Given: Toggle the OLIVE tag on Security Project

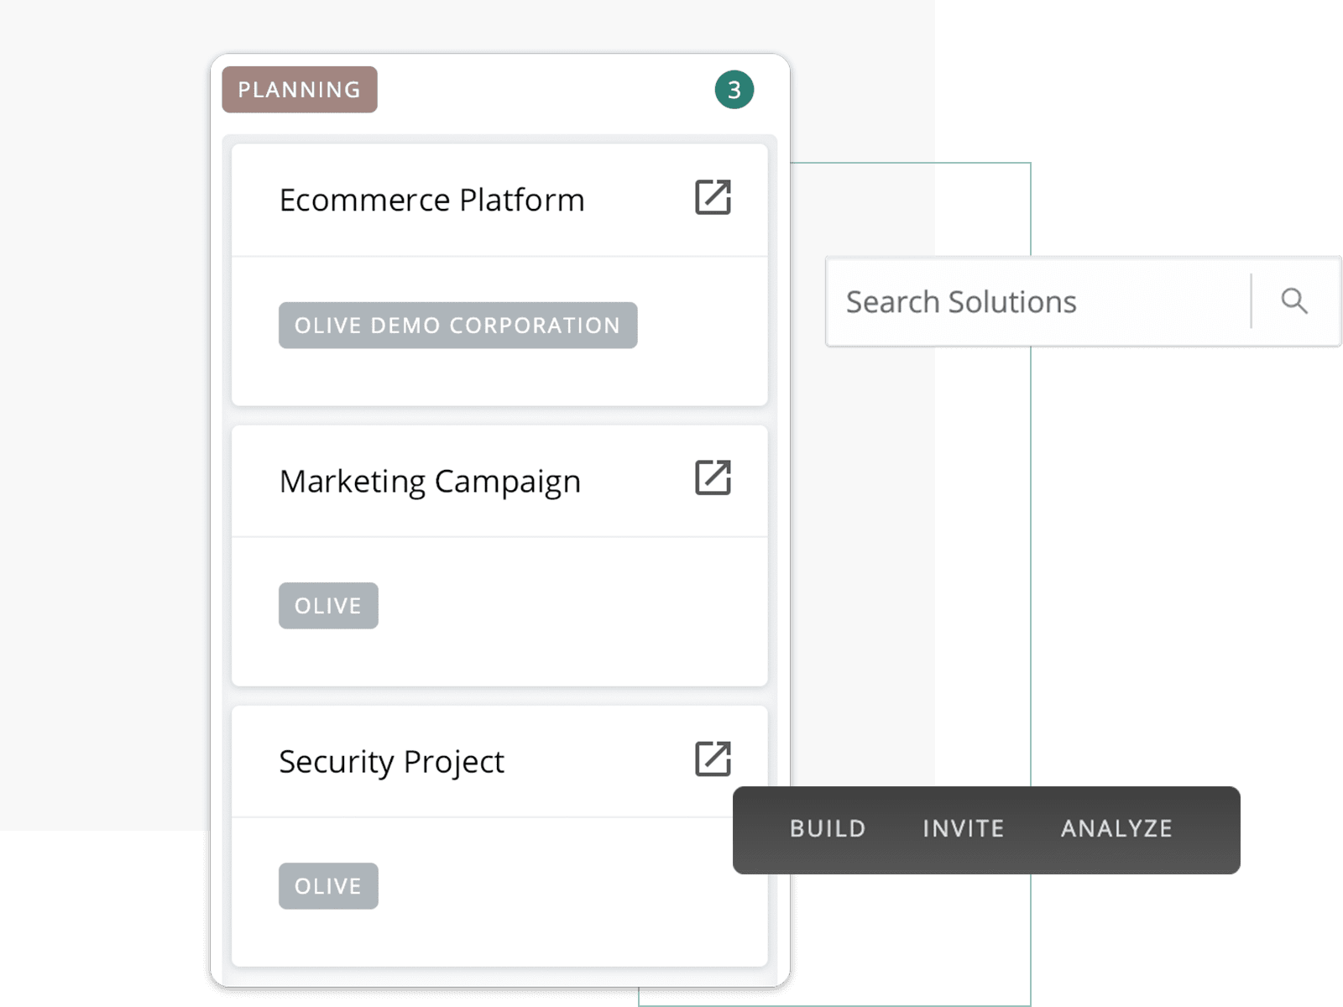Looking at the screenshot, I should tap(328, 885).
